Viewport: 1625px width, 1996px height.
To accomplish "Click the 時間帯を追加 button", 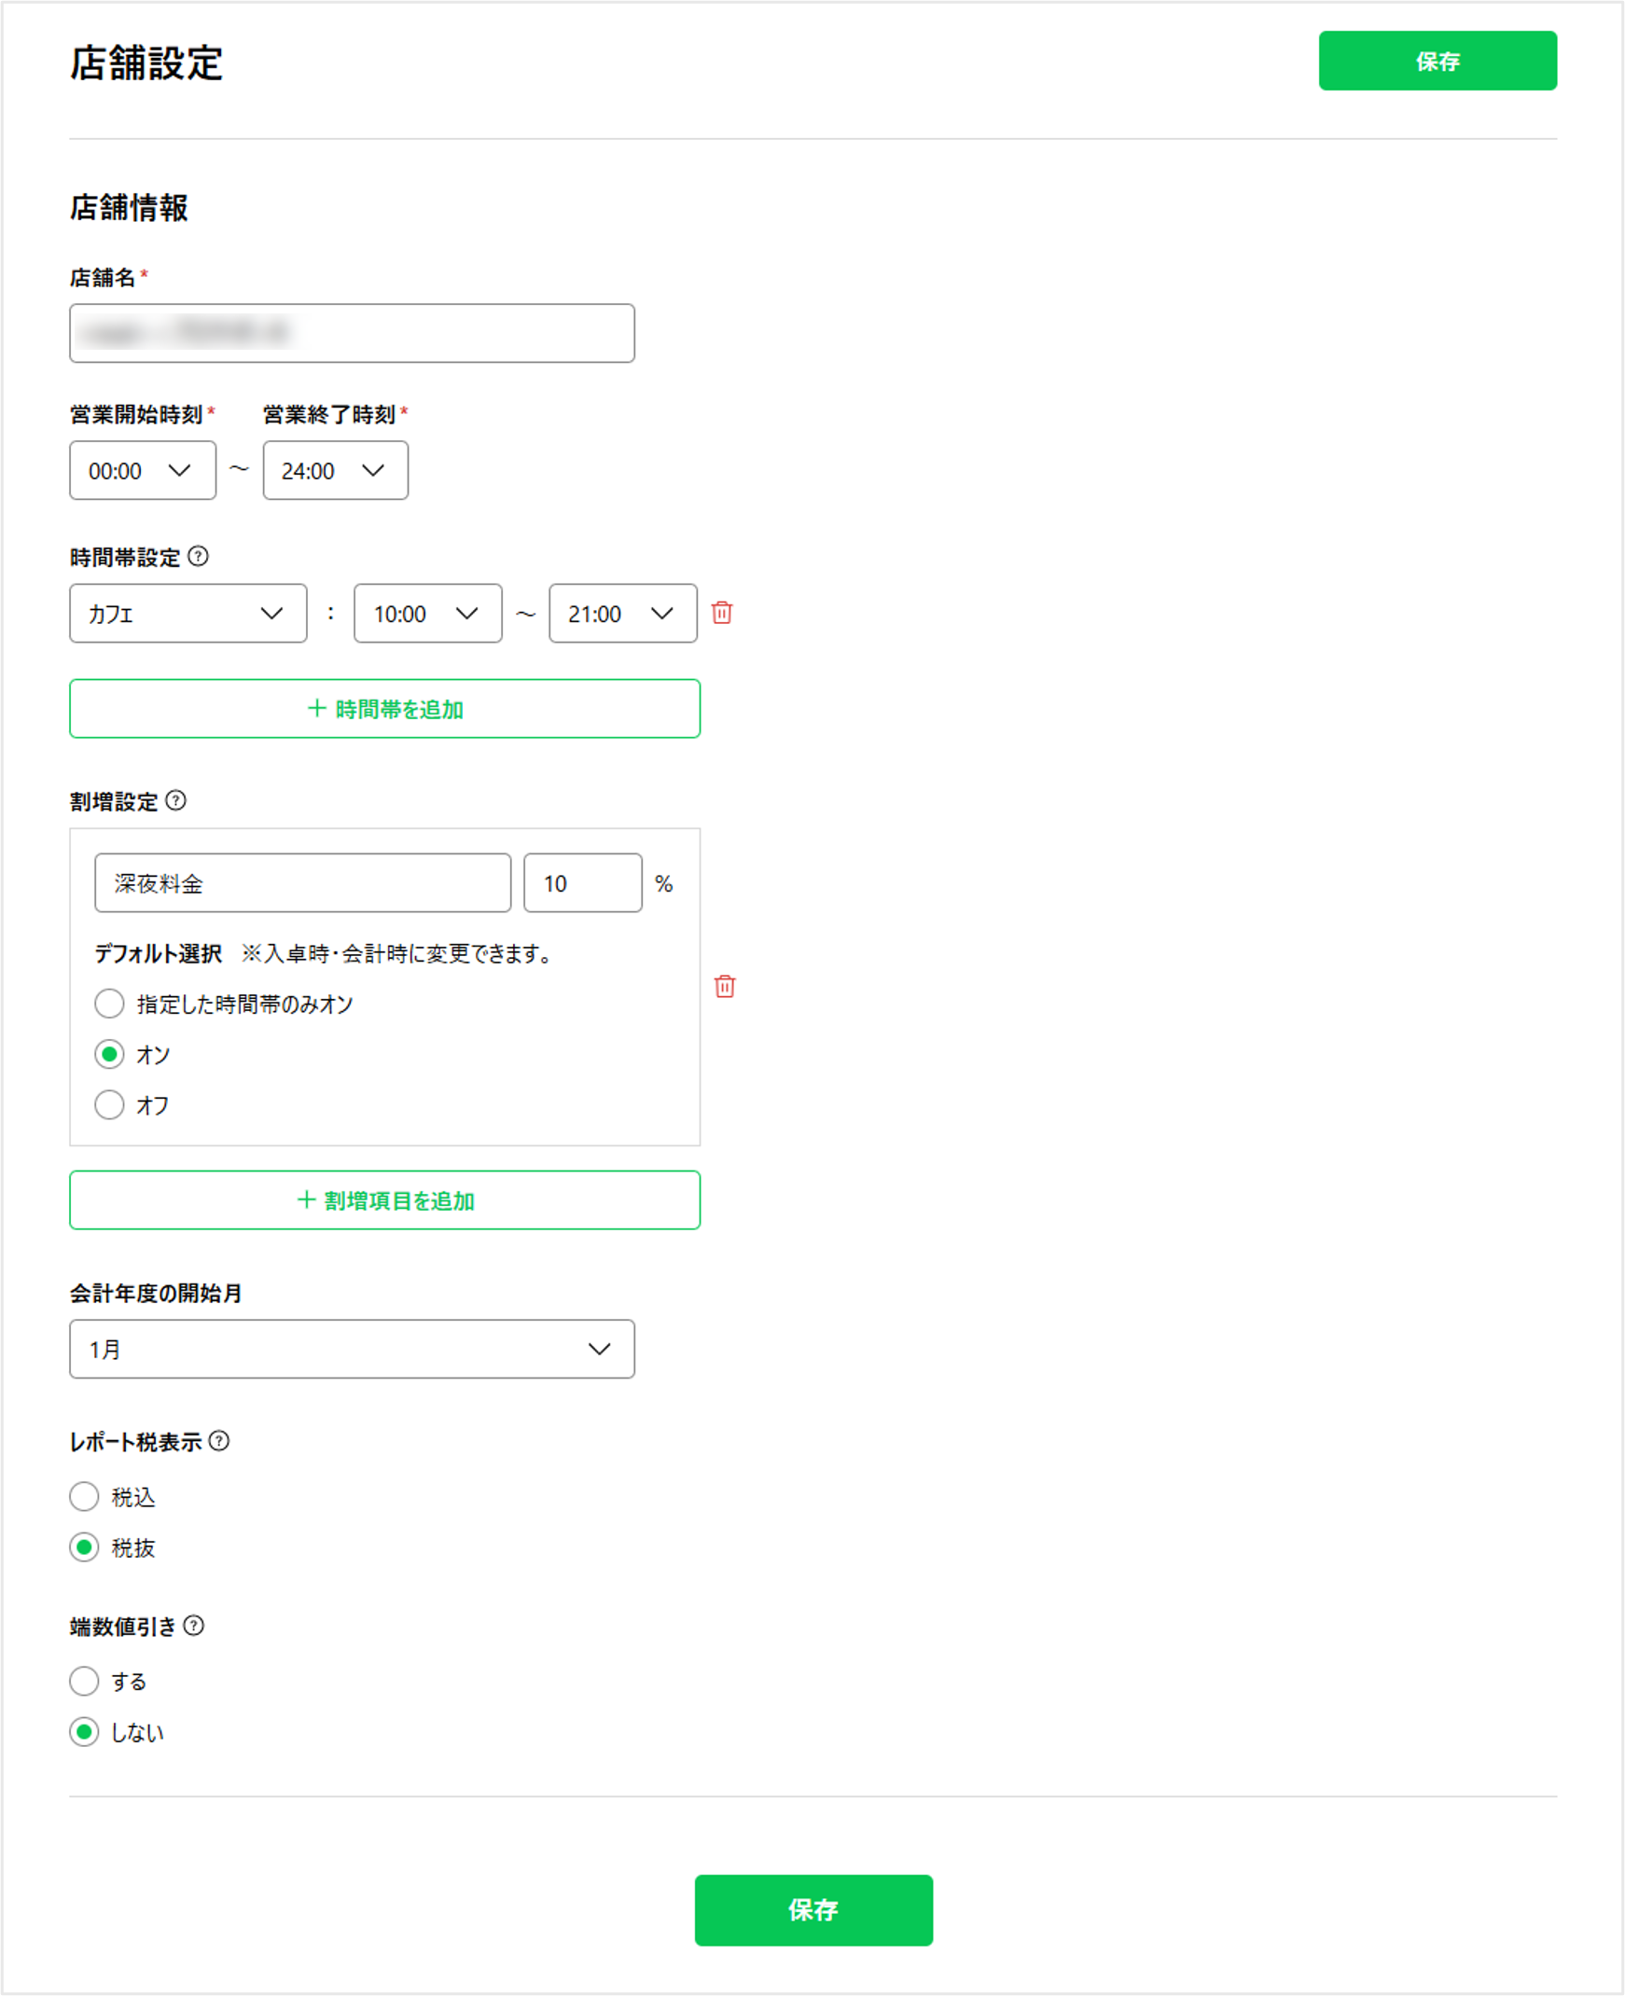I will coord(384,708).
